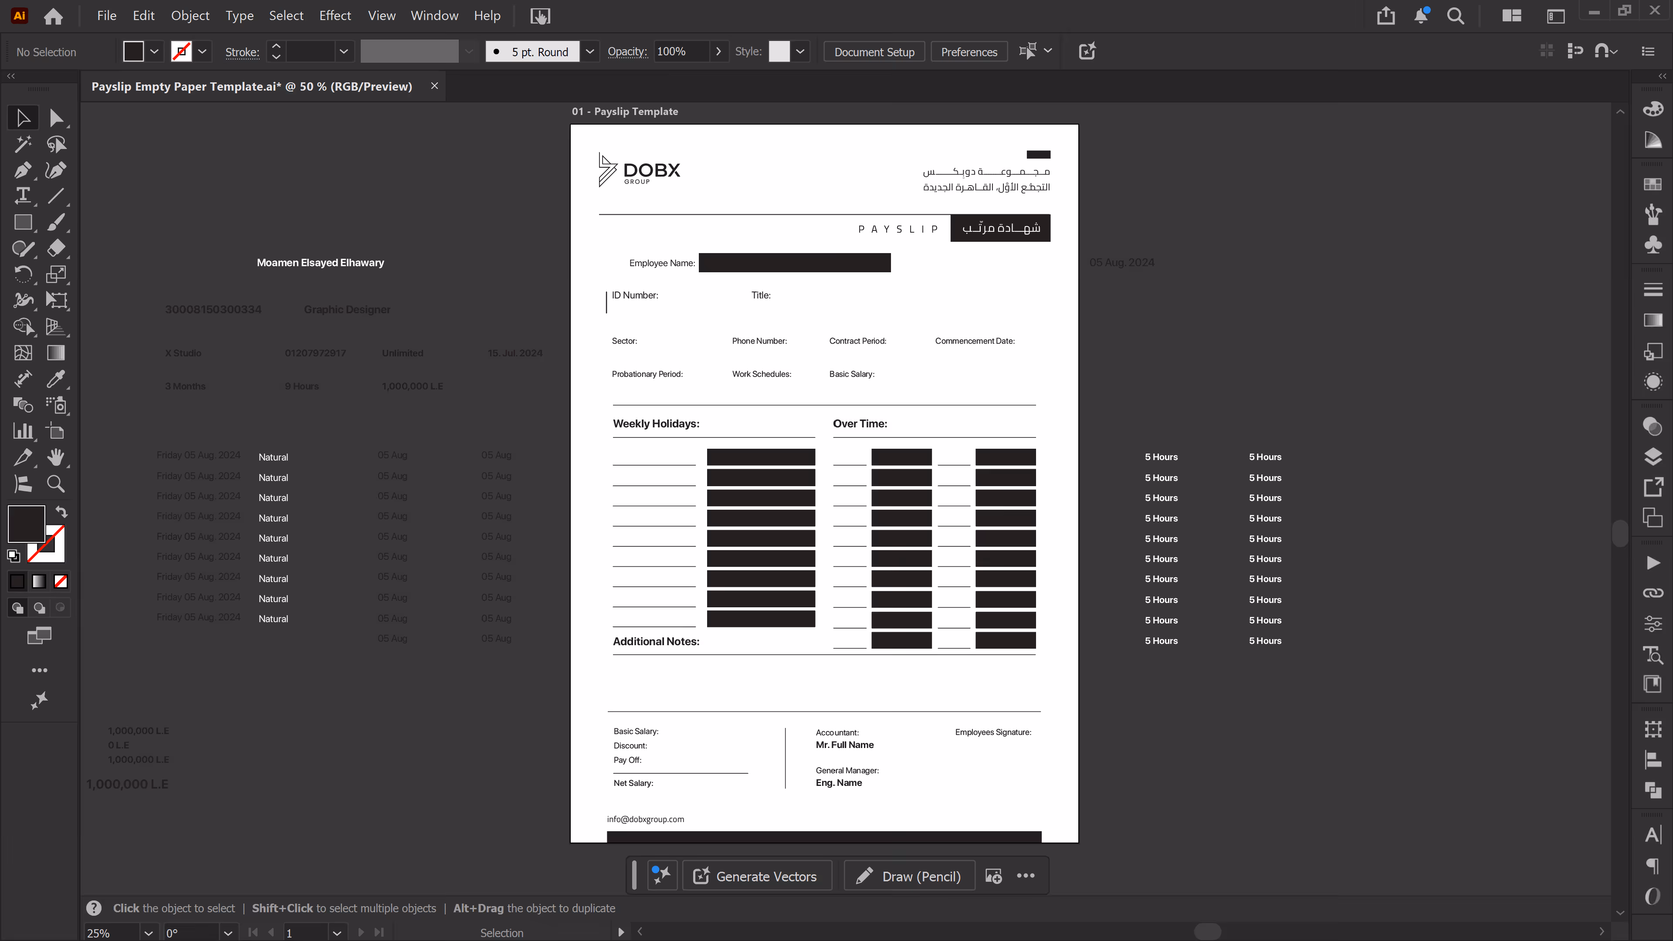Open the Type menu
1673x941 pixels.
point(239,16)
